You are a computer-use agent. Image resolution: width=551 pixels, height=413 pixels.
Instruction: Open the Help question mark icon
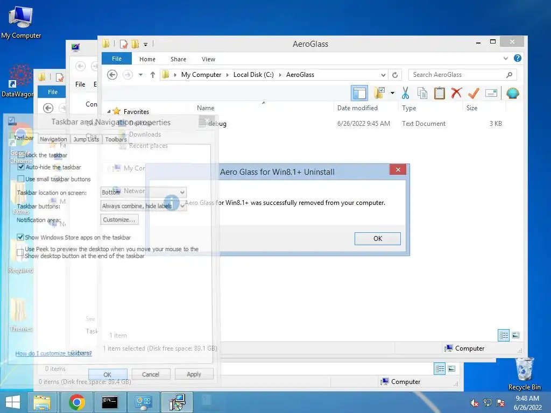517,58
